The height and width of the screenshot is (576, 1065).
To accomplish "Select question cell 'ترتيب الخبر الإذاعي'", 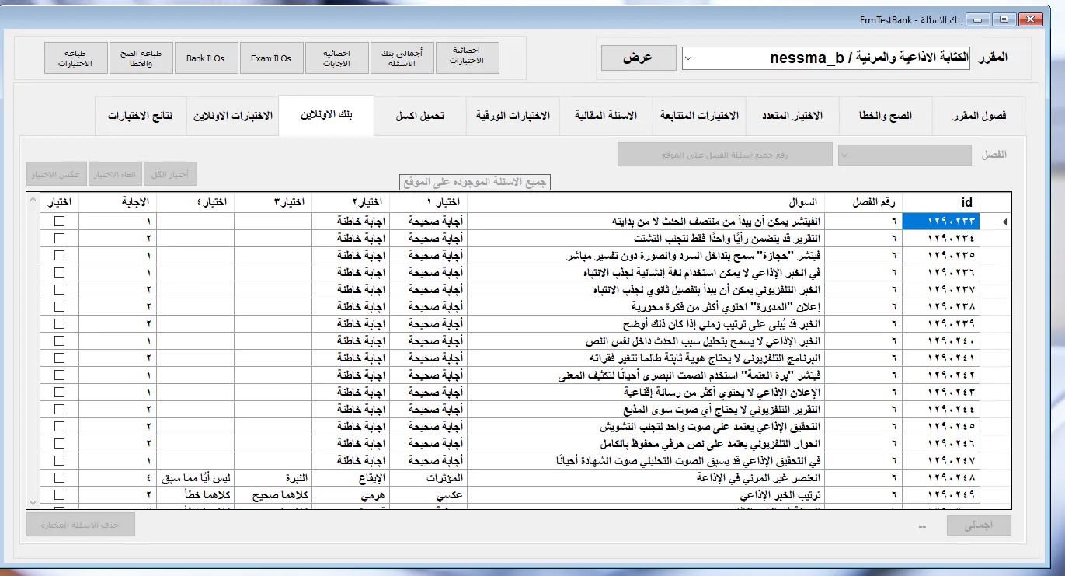I will click(646, 494).
